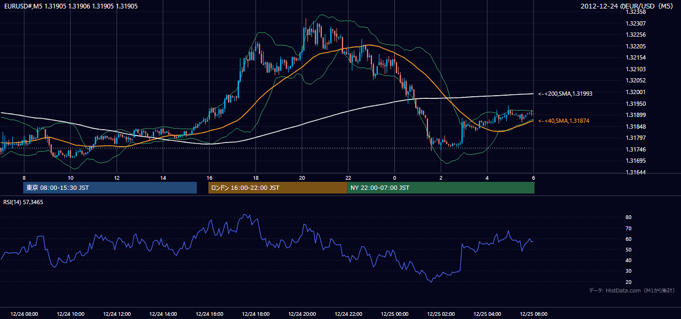Click RSI scale level 50

coord(628,249)
